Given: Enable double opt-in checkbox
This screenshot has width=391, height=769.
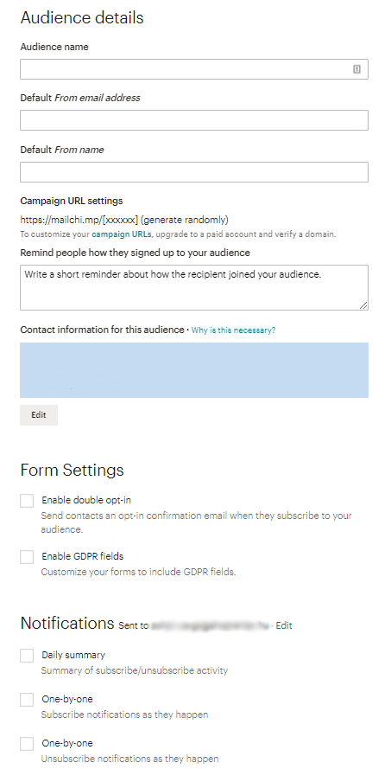Looking at the screenshot, I should click(27, 501).
